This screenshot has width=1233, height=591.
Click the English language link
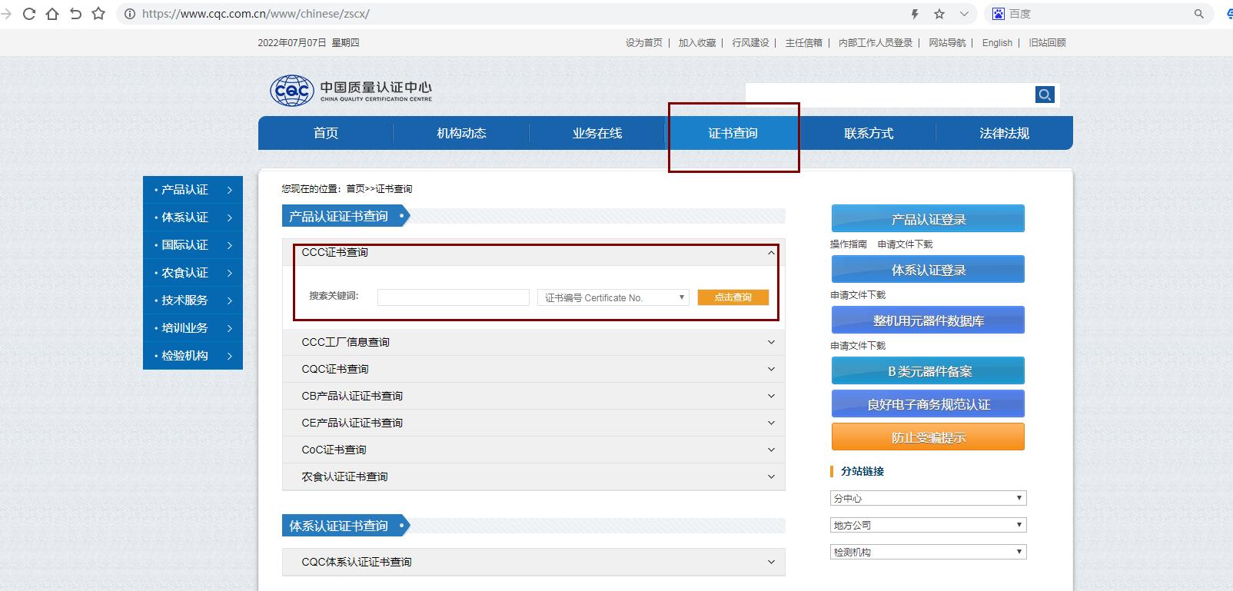tap(997, 43)
